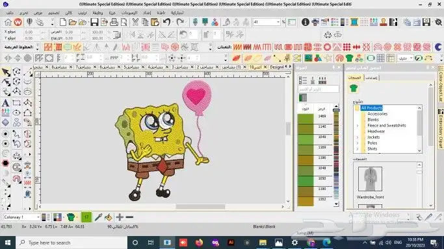Click the Undo arrow icon
Viewport: 444px width, 249px height.
coord(166,22)
